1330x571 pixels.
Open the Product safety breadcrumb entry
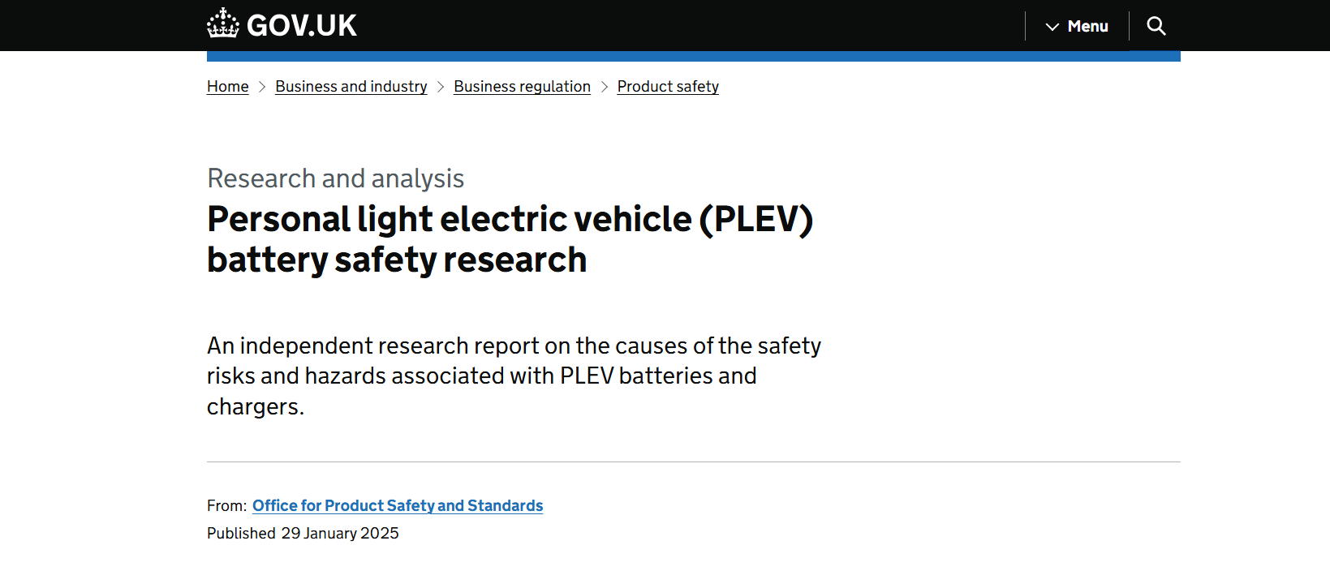point(667,86)
